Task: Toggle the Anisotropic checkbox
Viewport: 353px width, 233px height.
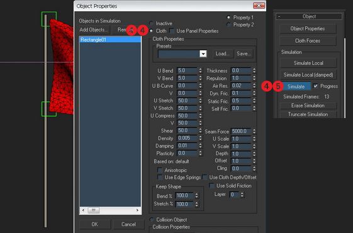Action: [x=160, y=170]
